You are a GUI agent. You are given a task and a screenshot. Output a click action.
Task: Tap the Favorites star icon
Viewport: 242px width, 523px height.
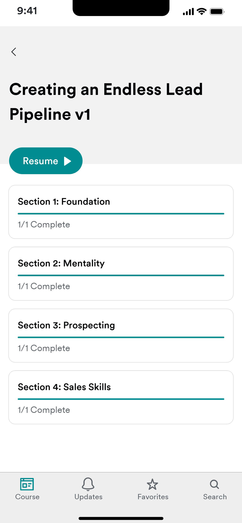click(x=152, y=484)
